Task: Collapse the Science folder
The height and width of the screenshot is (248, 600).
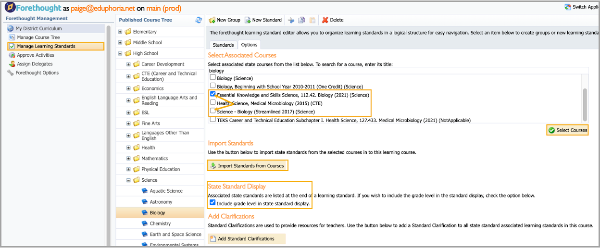Action: tap(128, 180)
